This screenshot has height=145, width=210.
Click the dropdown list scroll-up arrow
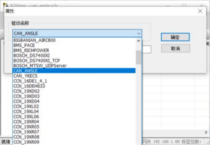tap(139, 41)
